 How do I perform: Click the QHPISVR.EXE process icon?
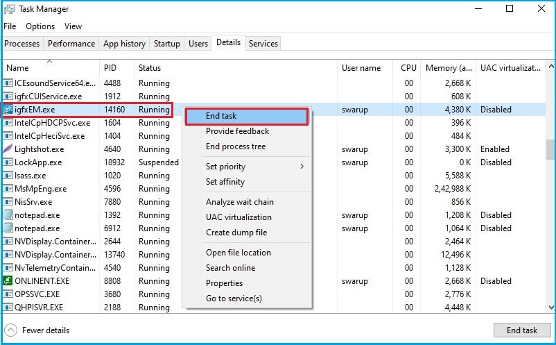pyautogui.click(x=8, y=308)
